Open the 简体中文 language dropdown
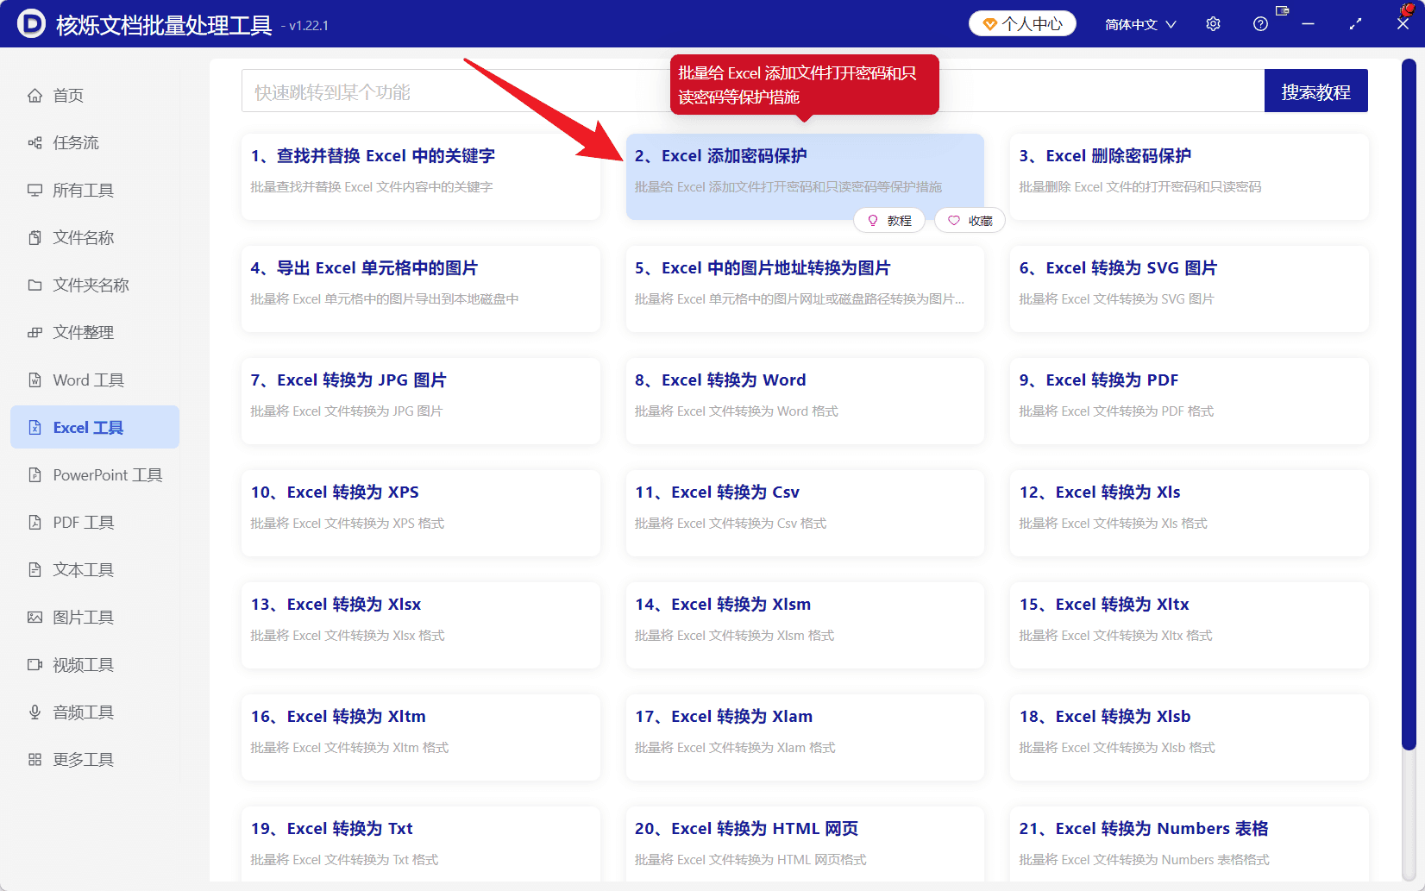The image size is (1425, 891). pos(1140,24)
